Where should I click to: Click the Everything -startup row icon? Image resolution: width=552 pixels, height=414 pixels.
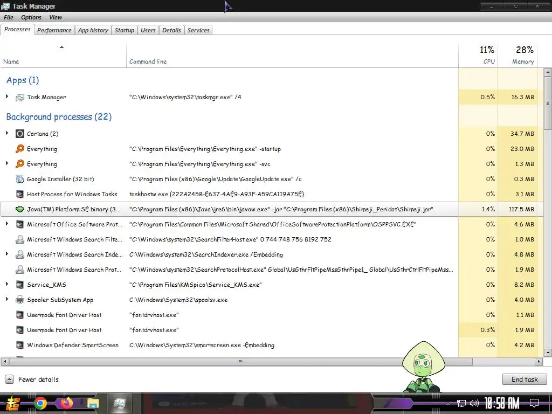20,149
